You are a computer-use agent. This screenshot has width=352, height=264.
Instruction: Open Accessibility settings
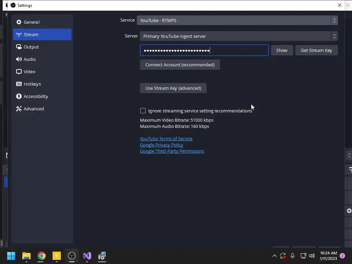tap(42, 96)
